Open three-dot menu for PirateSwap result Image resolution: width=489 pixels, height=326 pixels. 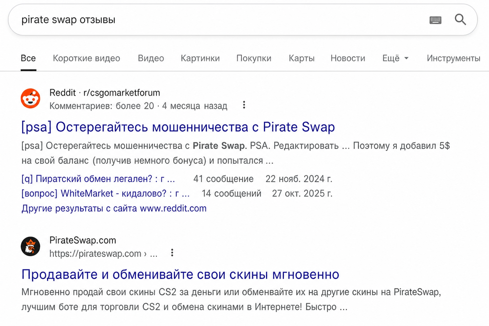[x=172, y=253]
